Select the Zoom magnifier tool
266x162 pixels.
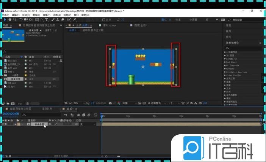point(15,19)
